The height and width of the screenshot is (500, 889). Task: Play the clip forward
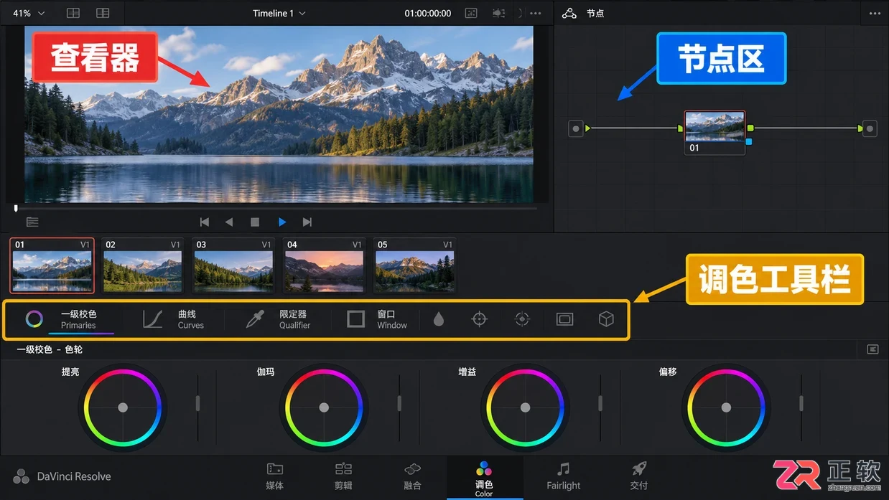[282, 222]
